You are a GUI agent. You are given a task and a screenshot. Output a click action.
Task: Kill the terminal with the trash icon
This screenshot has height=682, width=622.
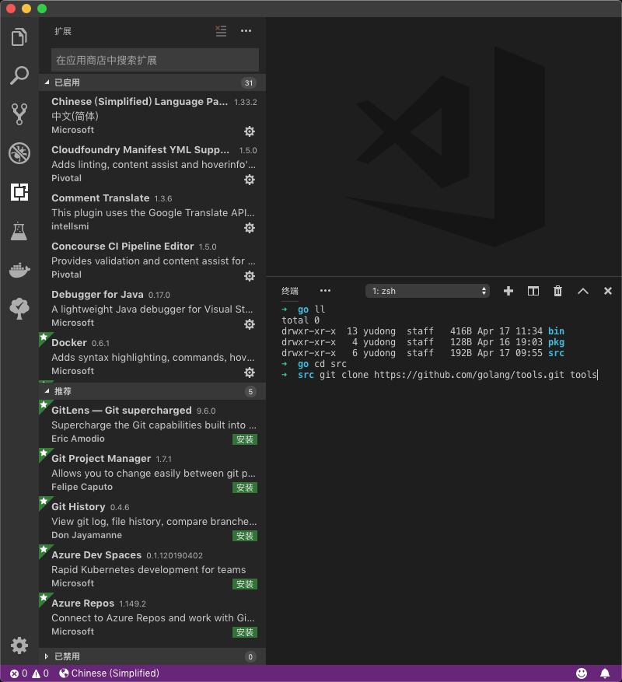tap(557, 290)
